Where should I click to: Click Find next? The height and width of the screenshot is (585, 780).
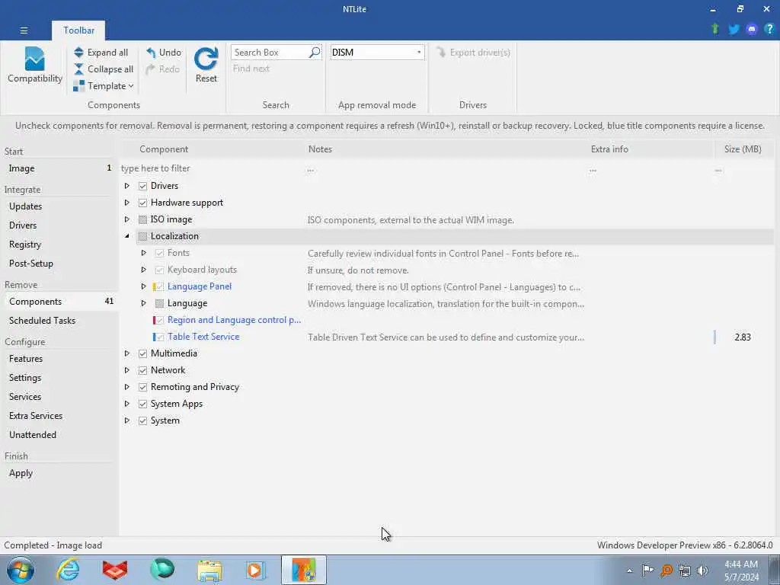[251, 69]
